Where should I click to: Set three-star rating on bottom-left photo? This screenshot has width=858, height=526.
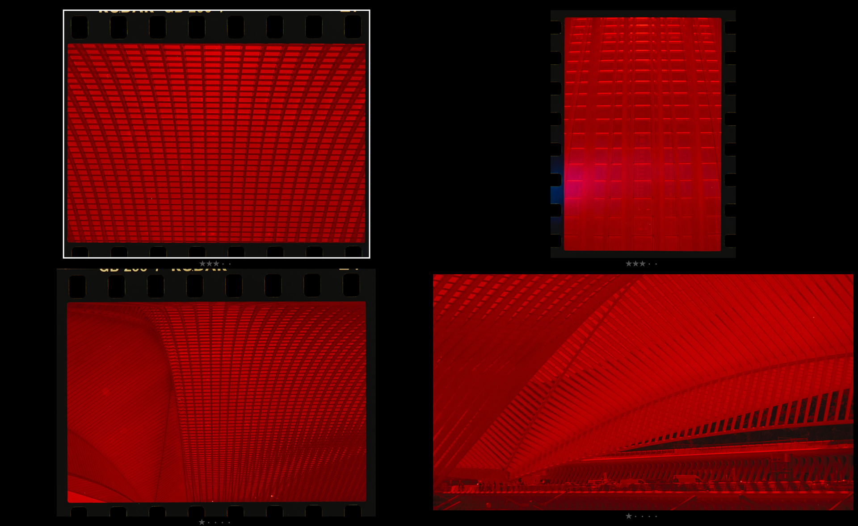pyautogui.click(x=215, y=522)
